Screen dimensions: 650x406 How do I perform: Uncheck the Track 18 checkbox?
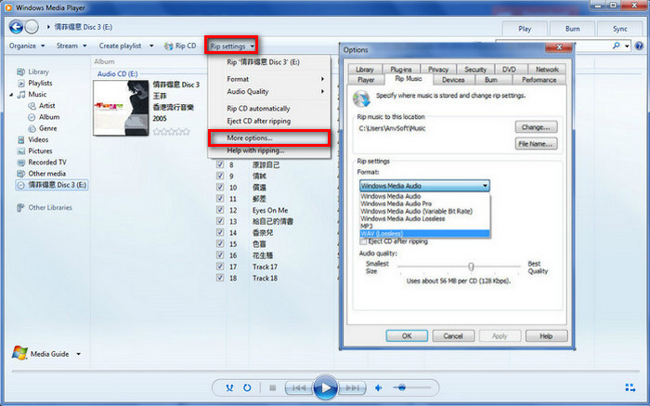[x=220, y=278]
